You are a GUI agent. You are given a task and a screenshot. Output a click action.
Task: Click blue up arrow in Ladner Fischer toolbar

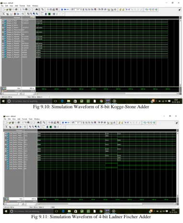click(x=63, y=123)
